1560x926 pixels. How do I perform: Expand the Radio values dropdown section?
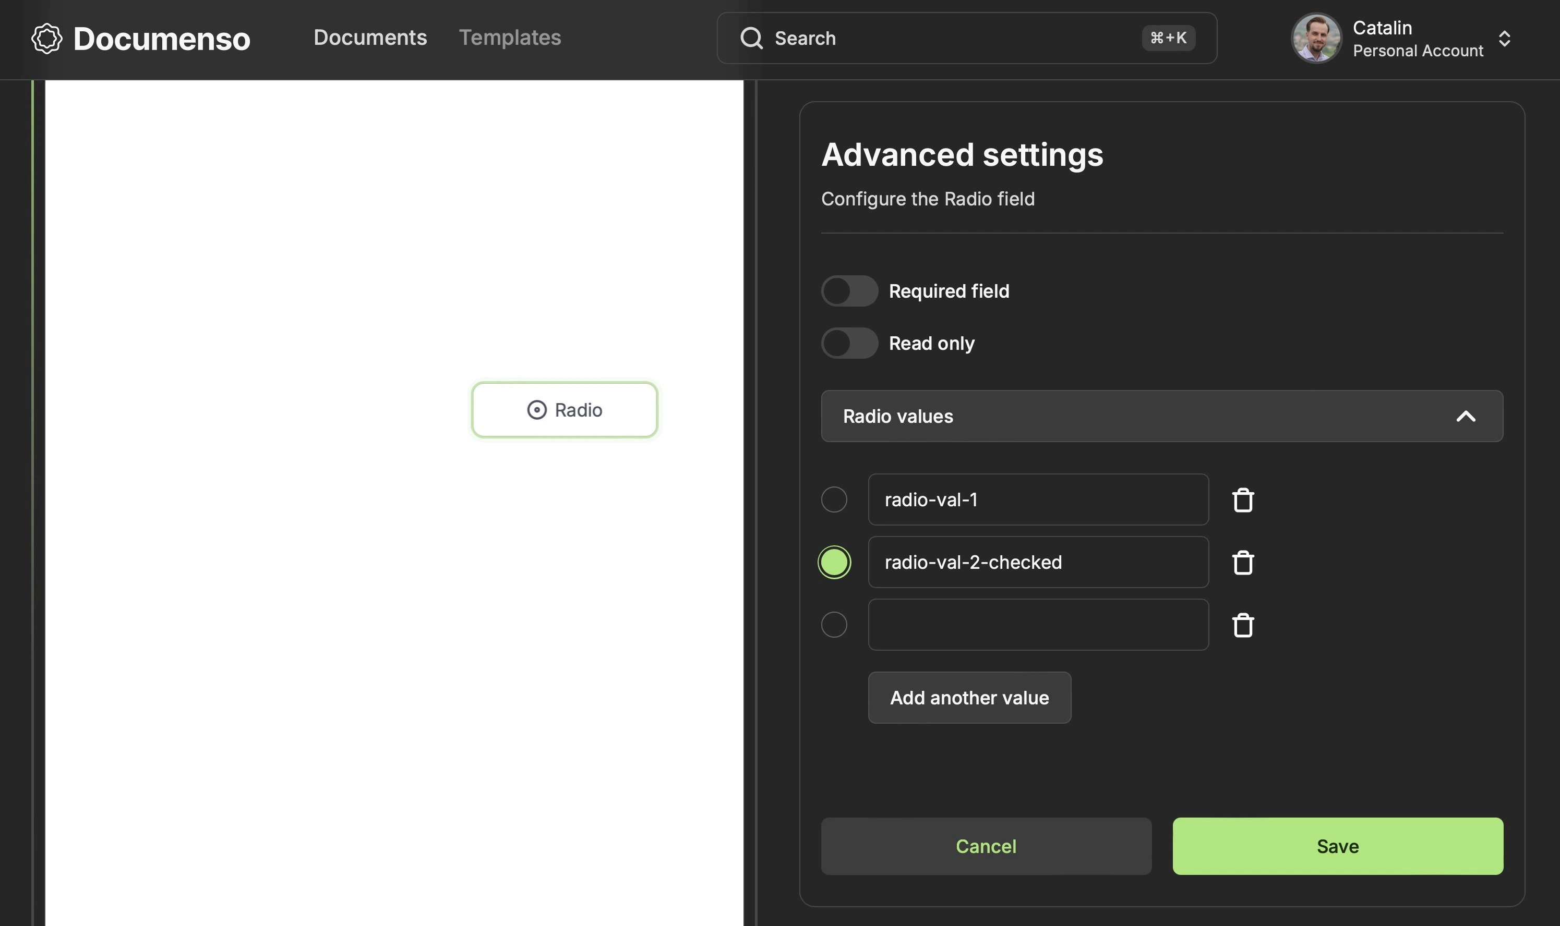[1162, 416]
